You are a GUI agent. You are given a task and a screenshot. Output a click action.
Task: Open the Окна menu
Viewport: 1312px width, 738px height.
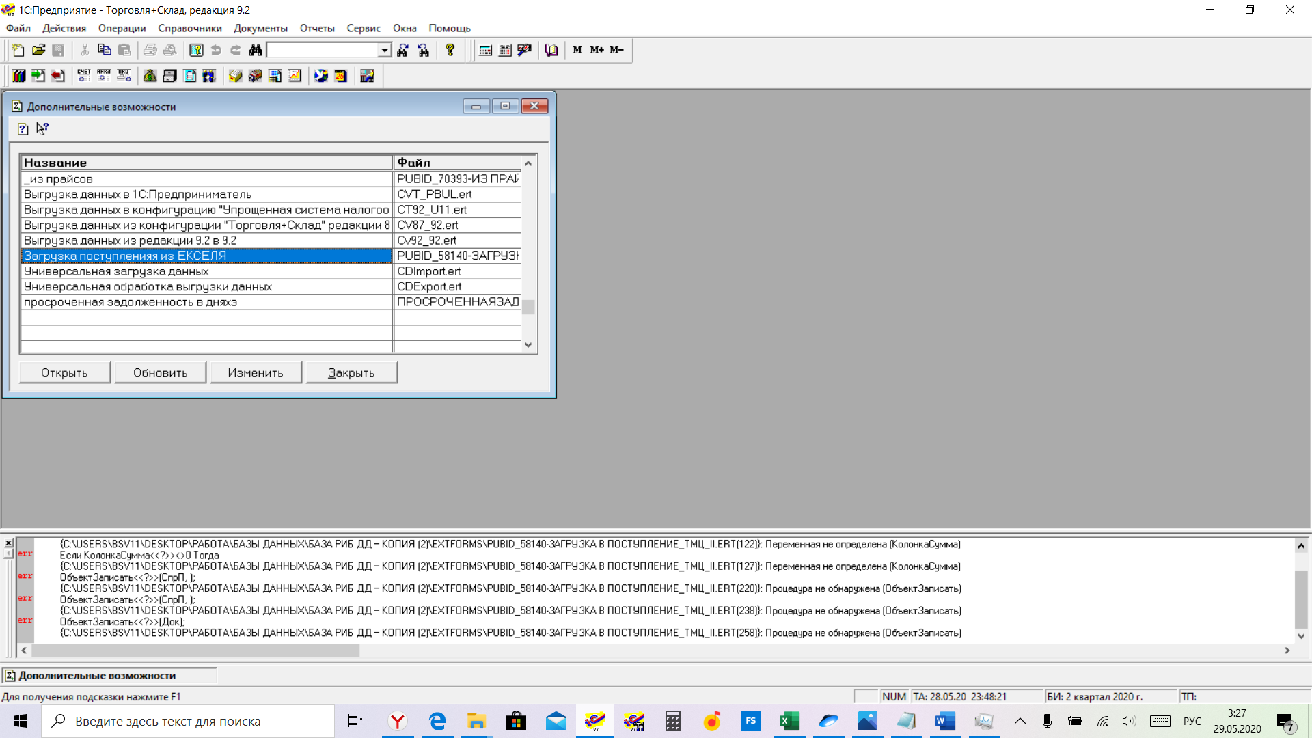[x=405, y=28]
